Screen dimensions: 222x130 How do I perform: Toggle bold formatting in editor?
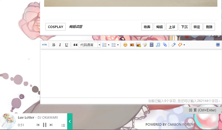[x=54, y=45]
